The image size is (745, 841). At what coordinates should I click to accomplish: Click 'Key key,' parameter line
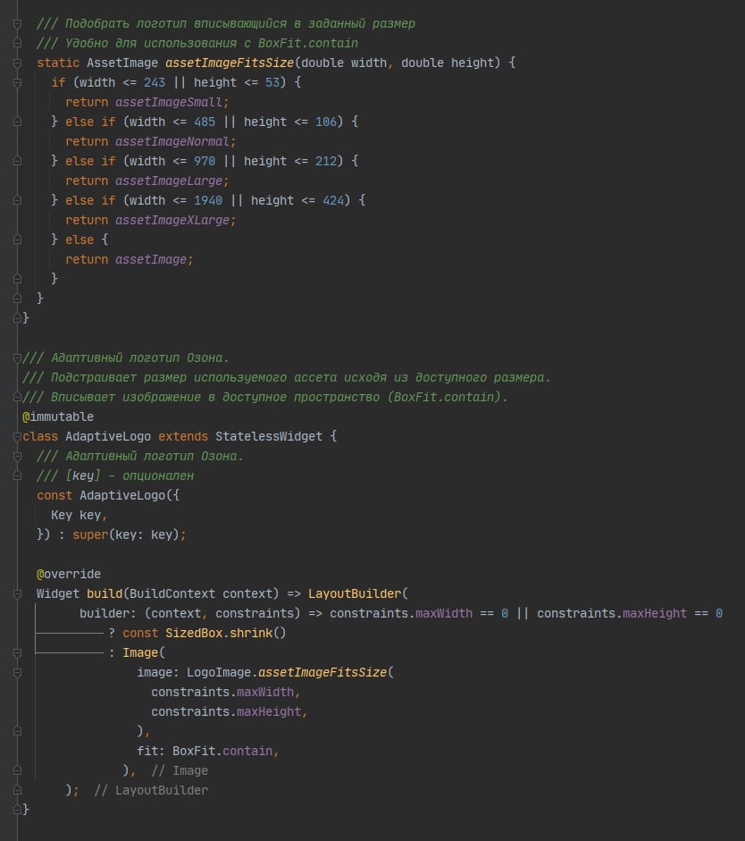tap(79, 515)
